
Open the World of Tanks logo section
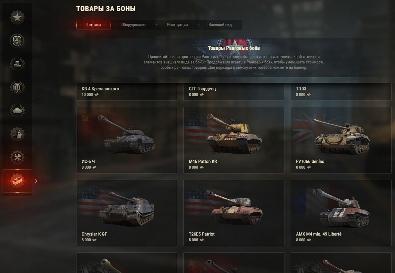coord(17,87)
